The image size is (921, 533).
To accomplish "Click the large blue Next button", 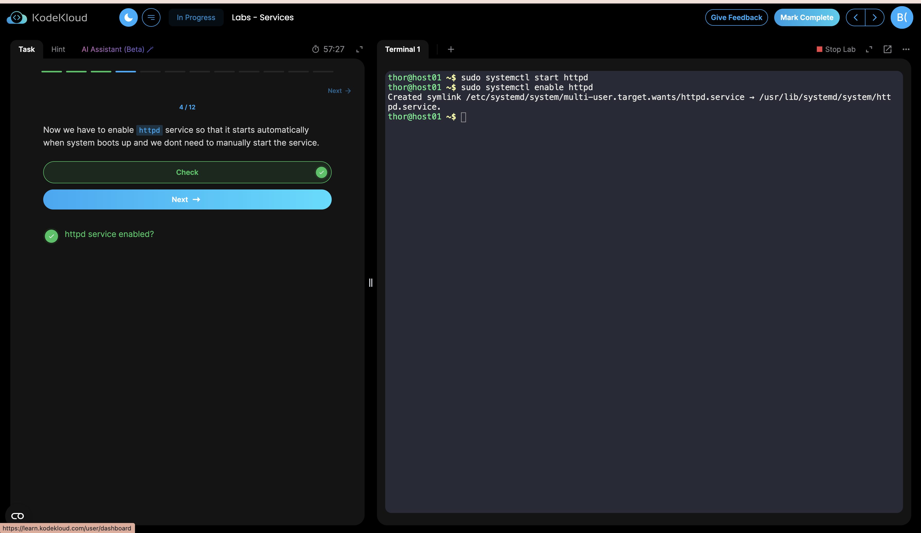I will [187, 199].
